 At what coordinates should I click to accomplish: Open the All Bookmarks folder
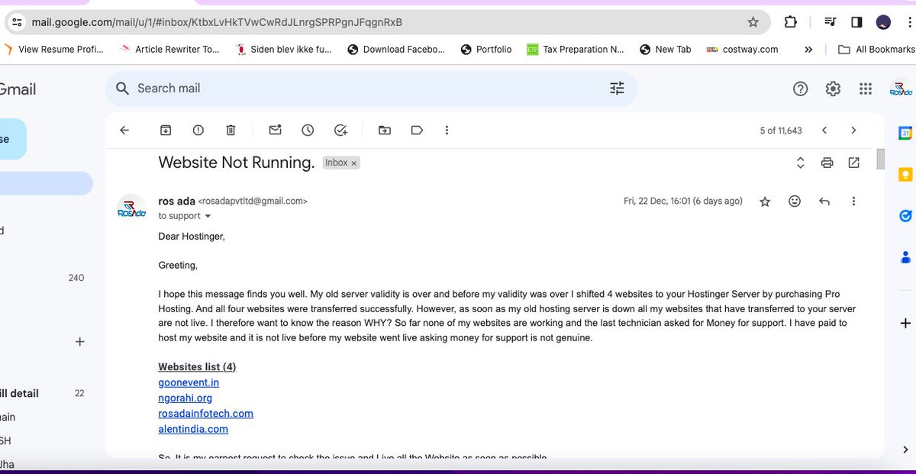coord(876,49)
